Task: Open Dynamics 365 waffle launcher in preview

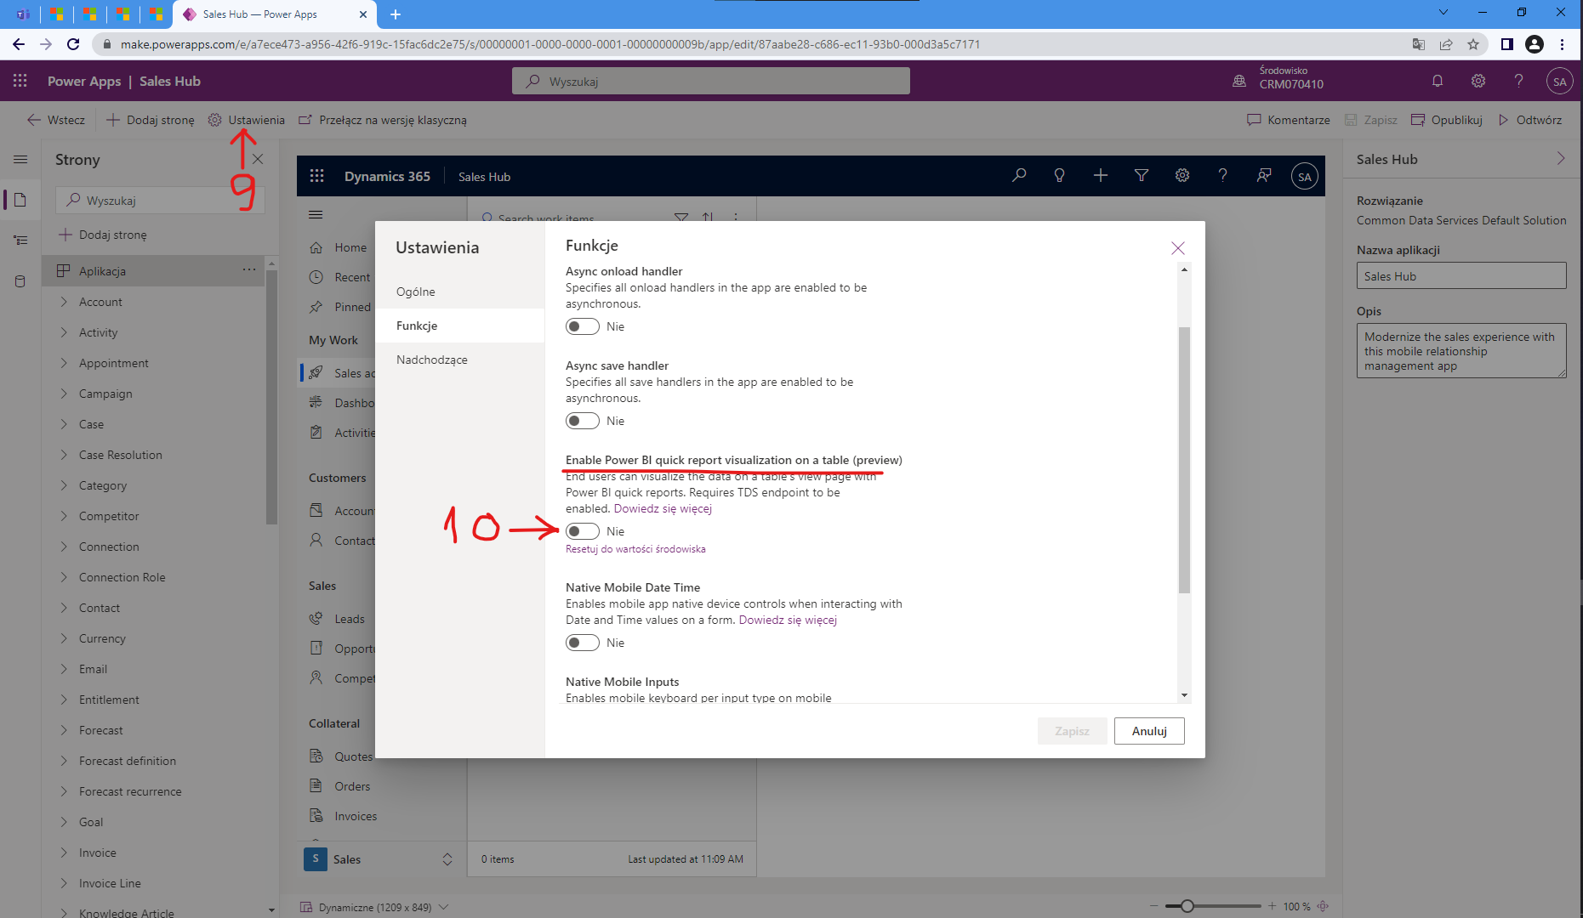Action: (x=316, y=176)
